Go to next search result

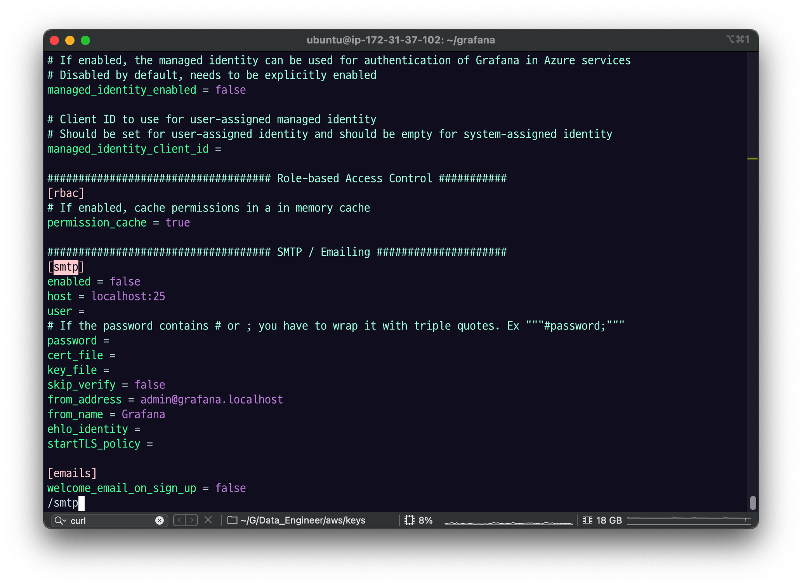click(x=192, y=520)
